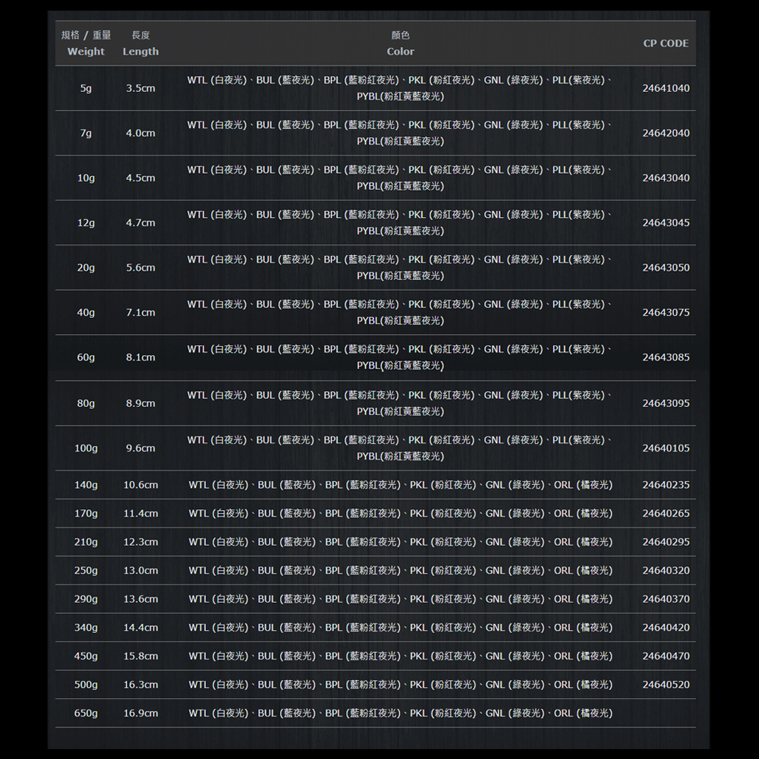Image resolution: width=759 pixels, height=759 pixels.
Task: Click the CP CODE column header
Action: (x=666, y=43)
